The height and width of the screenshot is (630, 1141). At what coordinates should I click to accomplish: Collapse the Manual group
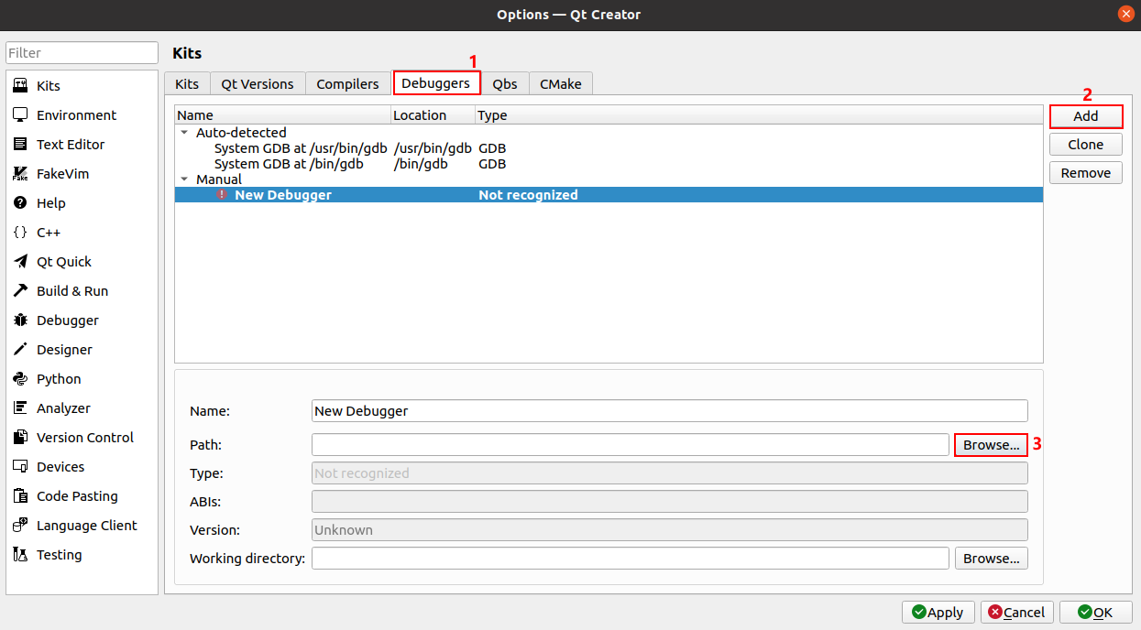184,179
